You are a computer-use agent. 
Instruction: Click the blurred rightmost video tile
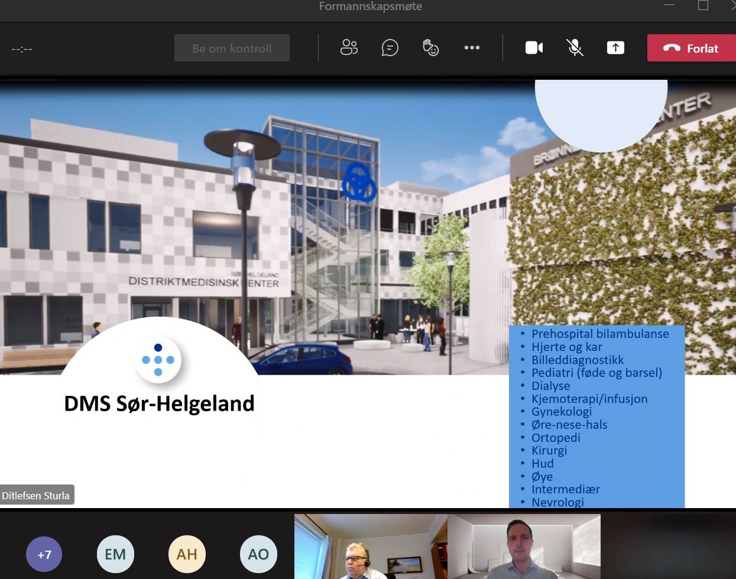(x=668, y=547)
